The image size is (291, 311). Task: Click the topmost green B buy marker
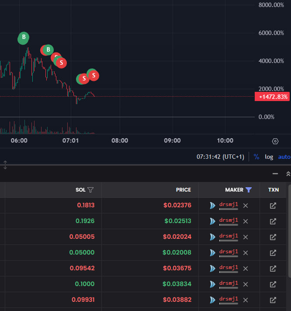click(24, 38)
